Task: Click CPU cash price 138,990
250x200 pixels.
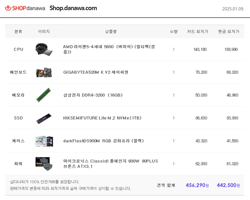Action: coord(231,49)
